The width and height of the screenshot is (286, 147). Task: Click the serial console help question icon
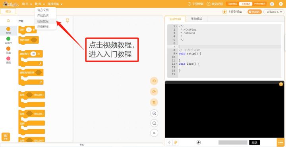(281, 84)
